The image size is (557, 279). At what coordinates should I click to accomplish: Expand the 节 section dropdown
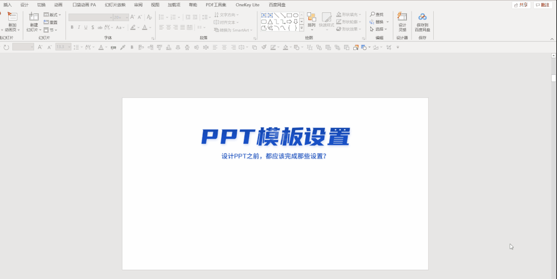coord(51,30)
